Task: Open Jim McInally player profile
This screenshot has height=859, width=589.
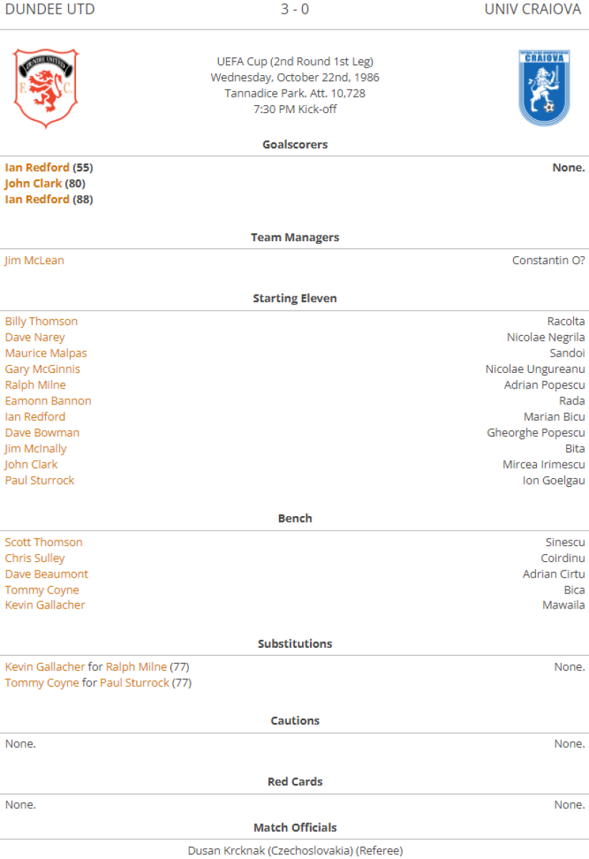Action: [x=36, y=449]
